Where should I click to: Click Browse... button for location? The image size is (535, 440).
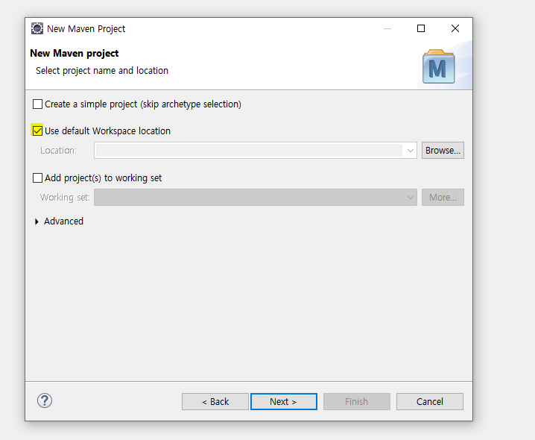tap(443, 151)
